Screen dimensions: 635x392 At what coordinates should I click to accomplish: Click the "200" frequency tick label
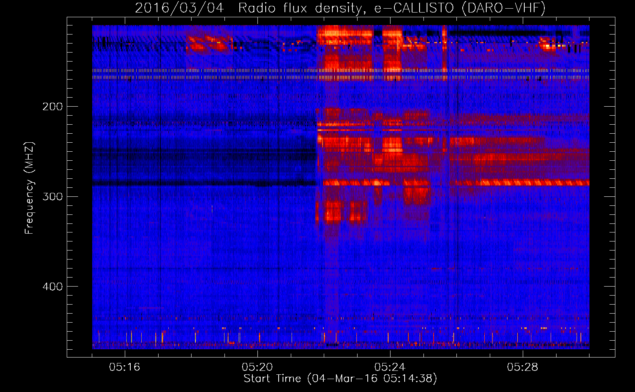(x=53, y=107)
